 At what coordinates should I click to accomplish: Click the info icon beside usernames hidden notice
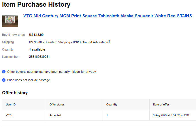click(4, 72)
